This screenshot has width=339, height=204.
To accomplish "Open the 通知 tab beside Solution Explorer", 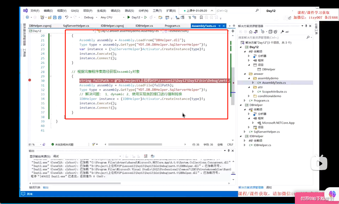I will pyautogui.click(x=269, y=187).
